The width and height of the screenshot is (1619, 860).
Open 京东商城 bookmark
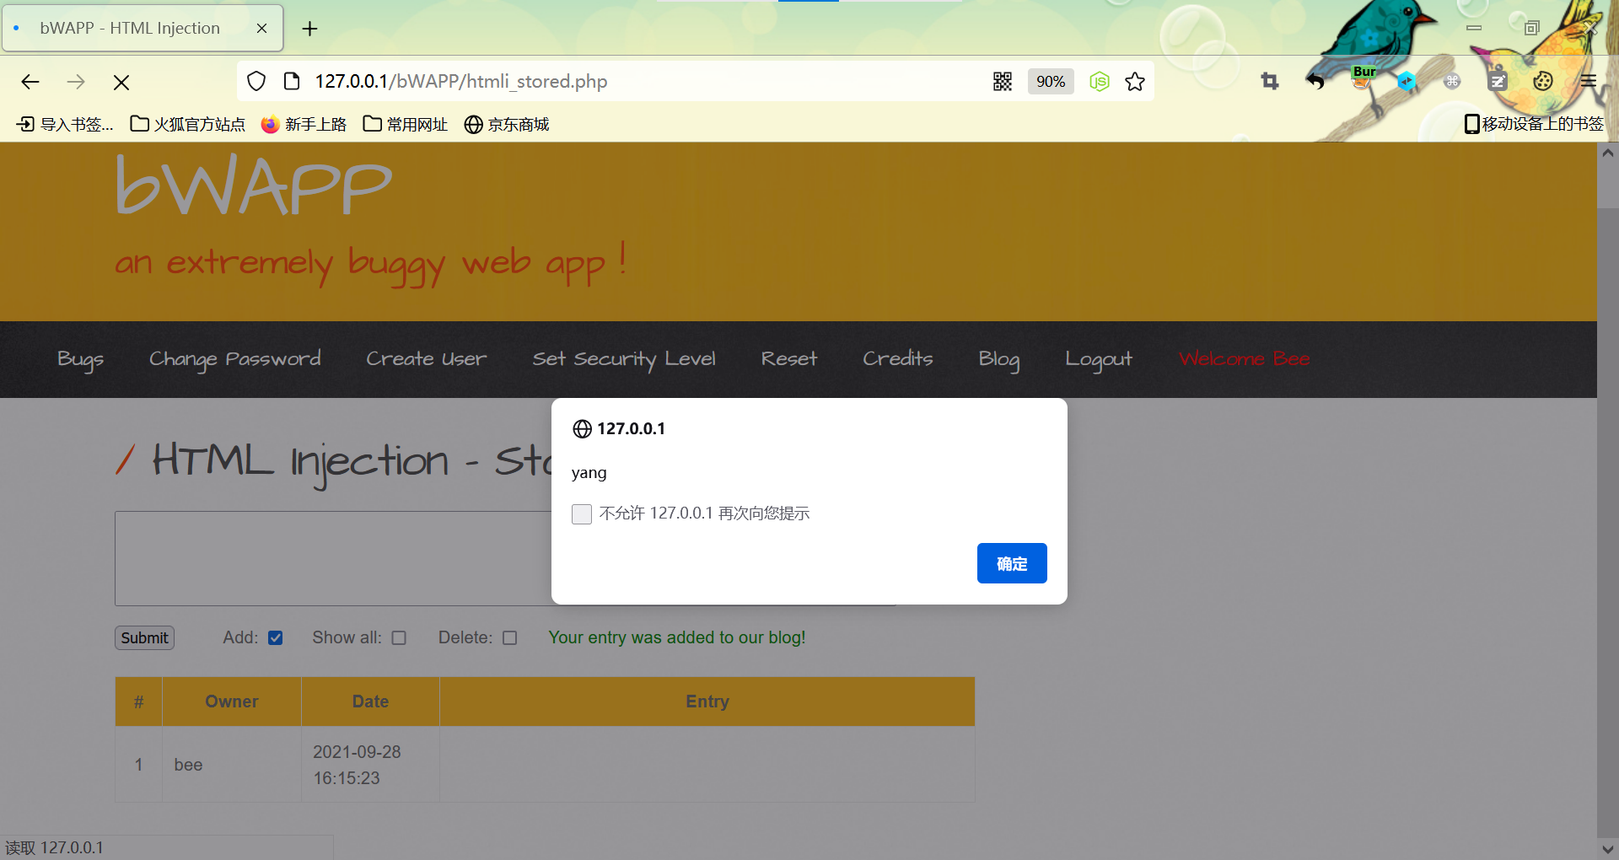pyautogui.click(x=507, y=124)
